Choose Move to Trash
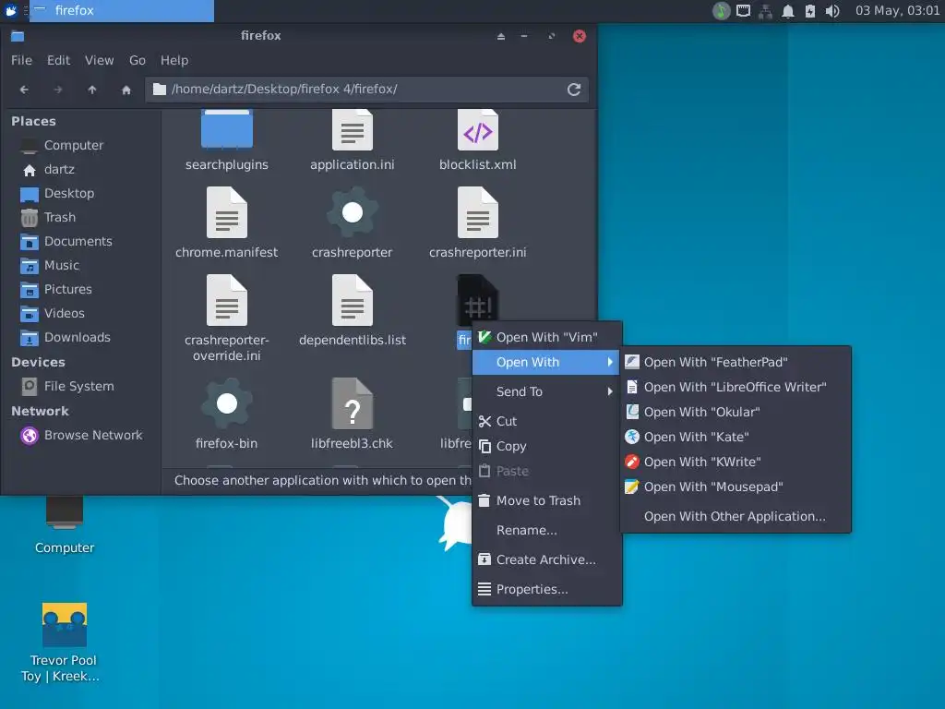The height and width of the screenshot is (709, 945). pos(546,501)
